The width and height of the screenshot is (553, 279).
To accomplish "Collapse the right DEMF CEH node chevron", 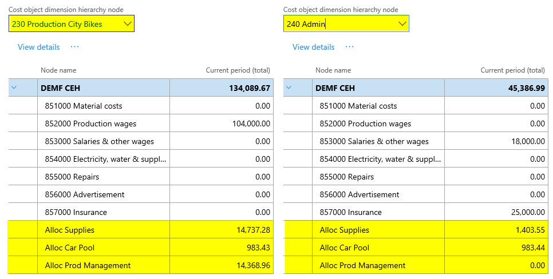I will tap(289, 87).
